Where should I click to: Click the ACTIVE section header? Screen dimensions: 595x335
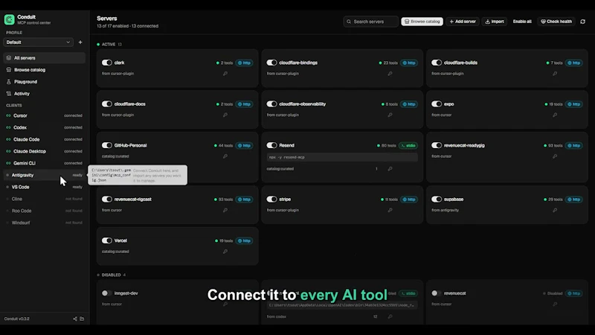click(109, 45)
